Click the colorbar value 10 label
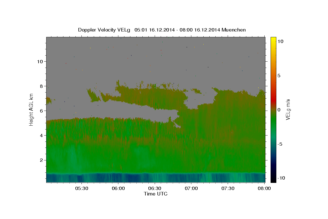 click(x=280, y=41)
